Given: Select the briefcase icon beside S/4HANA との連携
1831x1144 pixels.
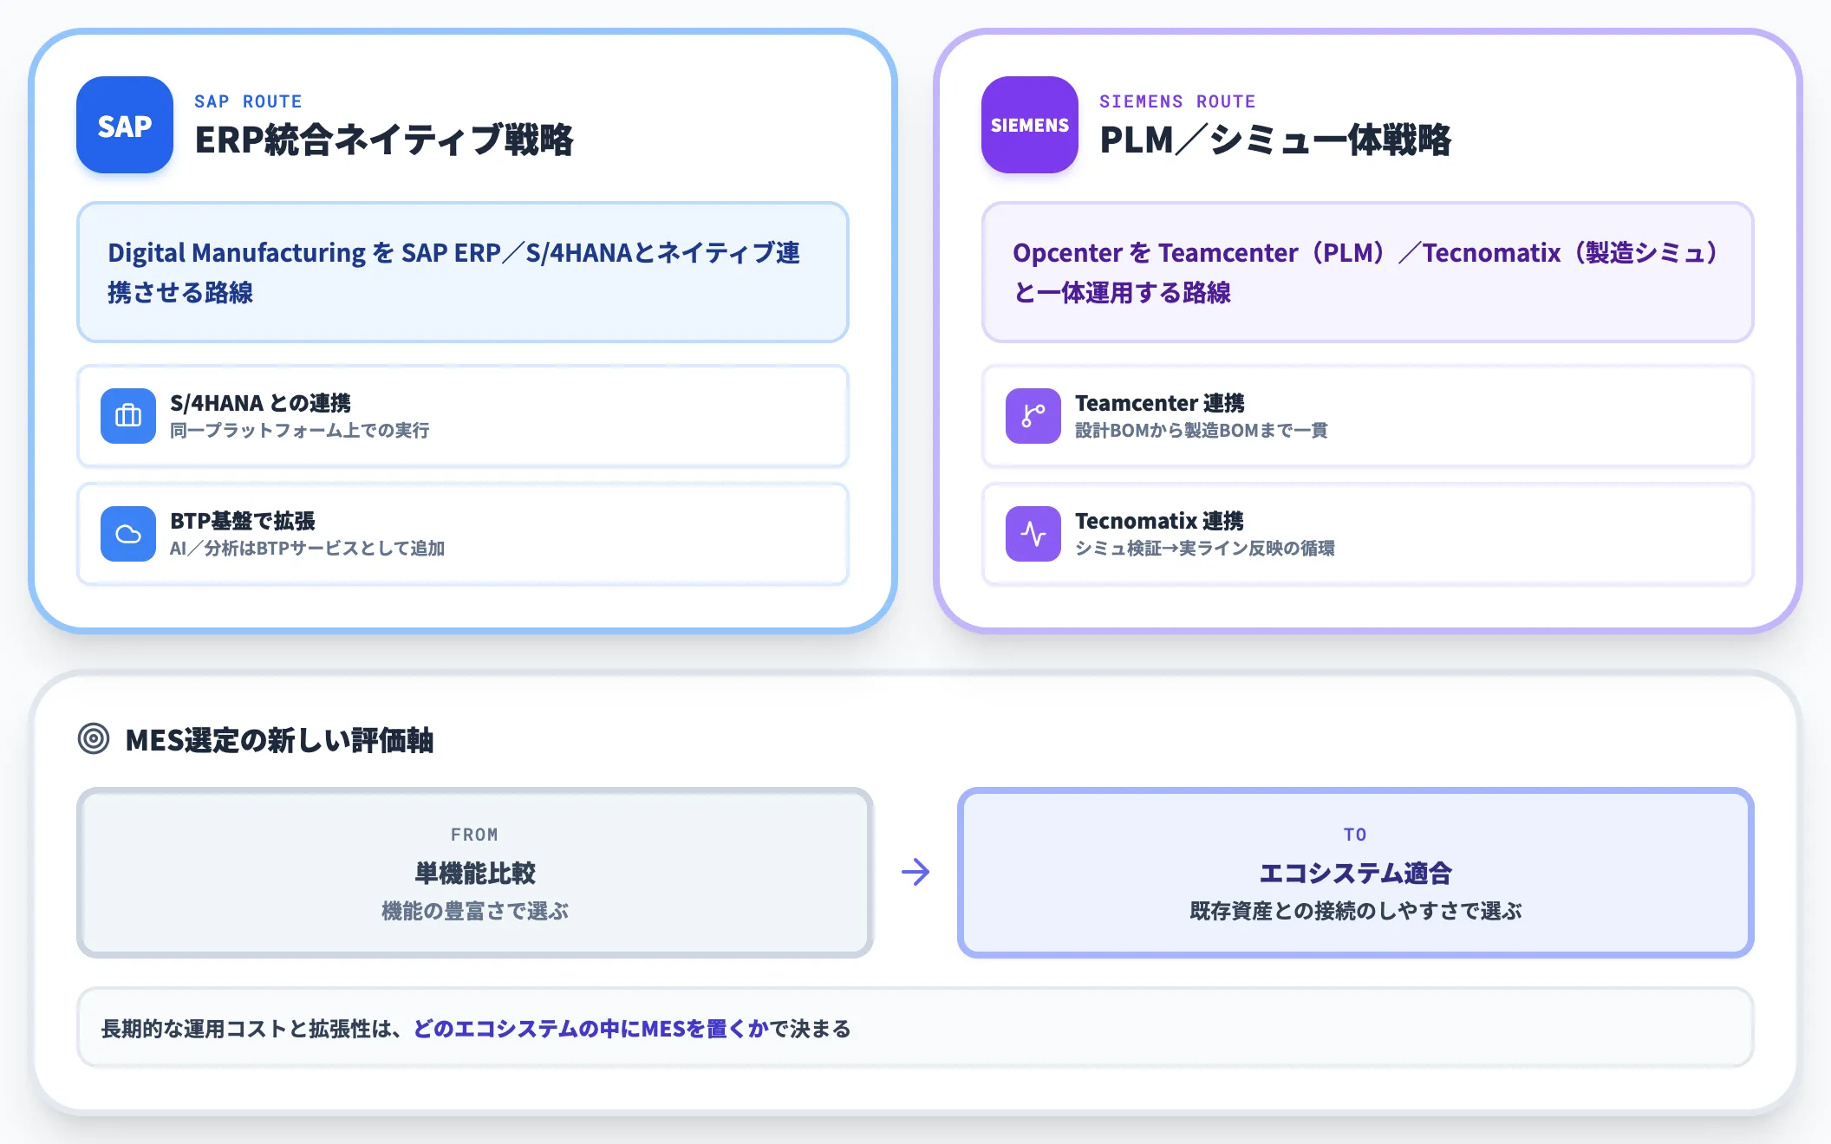Looking at the screenshot, I should click(x=127, y=416).
